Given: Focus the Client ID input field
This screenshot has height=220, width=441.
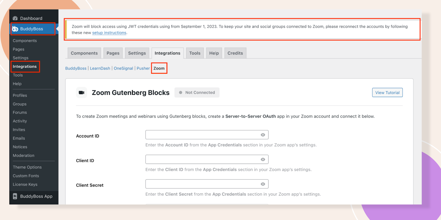Looking at the screenshot, I should 207,159.
